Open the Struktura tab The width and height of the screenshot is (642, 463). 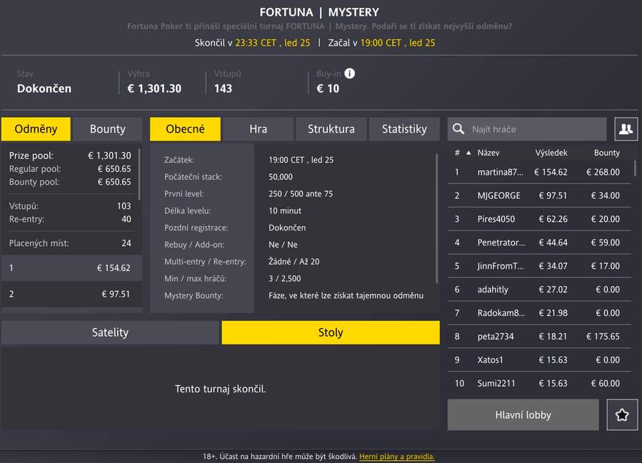pyautogui.click(x=331, y=129)
